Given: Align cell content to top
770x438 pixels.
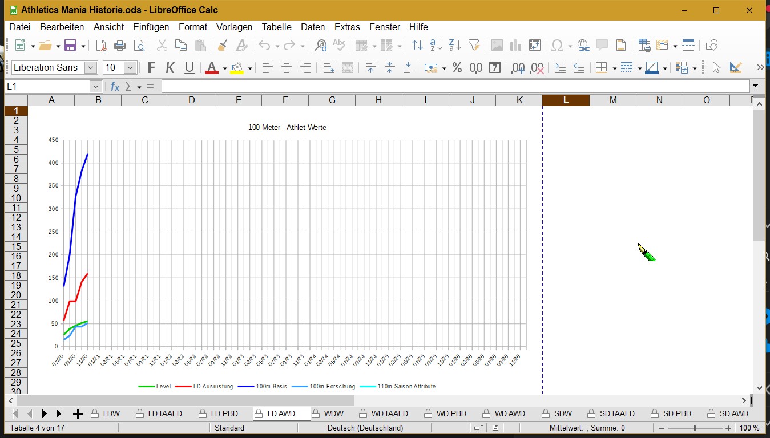Looking at the screenshot, I should (x=370, y=68).
